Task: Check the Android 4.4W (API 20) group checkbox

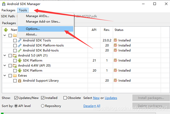Action: (10, 66)
